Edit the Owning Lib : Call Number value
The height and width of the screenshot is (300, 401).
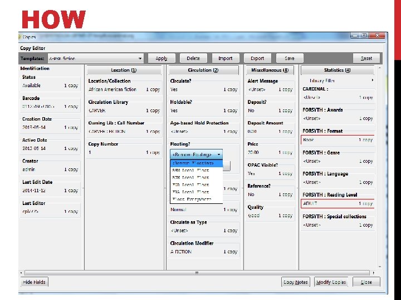(x=124, y=131)
